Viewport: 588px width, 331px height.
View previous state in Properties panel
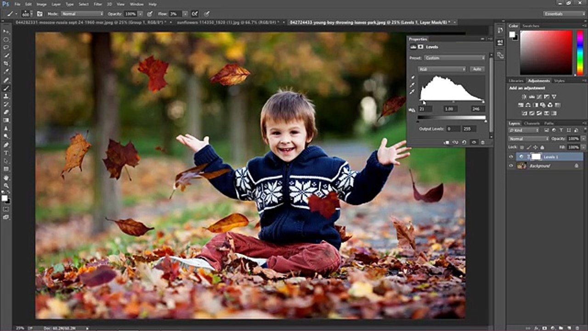pyautogui.click(x=455, y=143)
